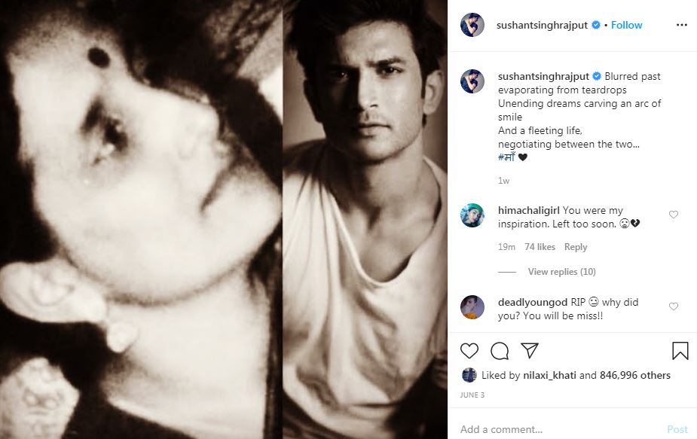The width and height of the screenshot is (697, 439).
Task: Like the post with the heart icon
Action: tap(469, 351)
